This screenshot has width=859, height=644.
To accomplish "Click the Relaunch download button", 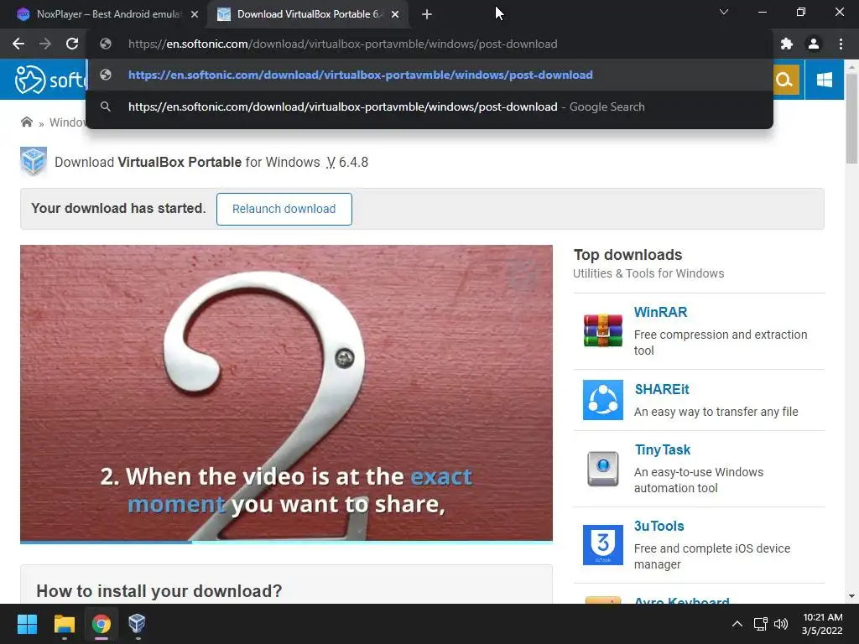I will [x=284, y=209].
